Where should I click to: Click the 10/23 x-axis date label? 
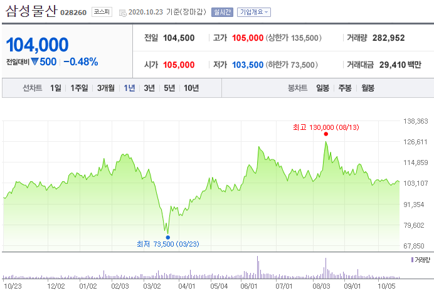point(13,286)
